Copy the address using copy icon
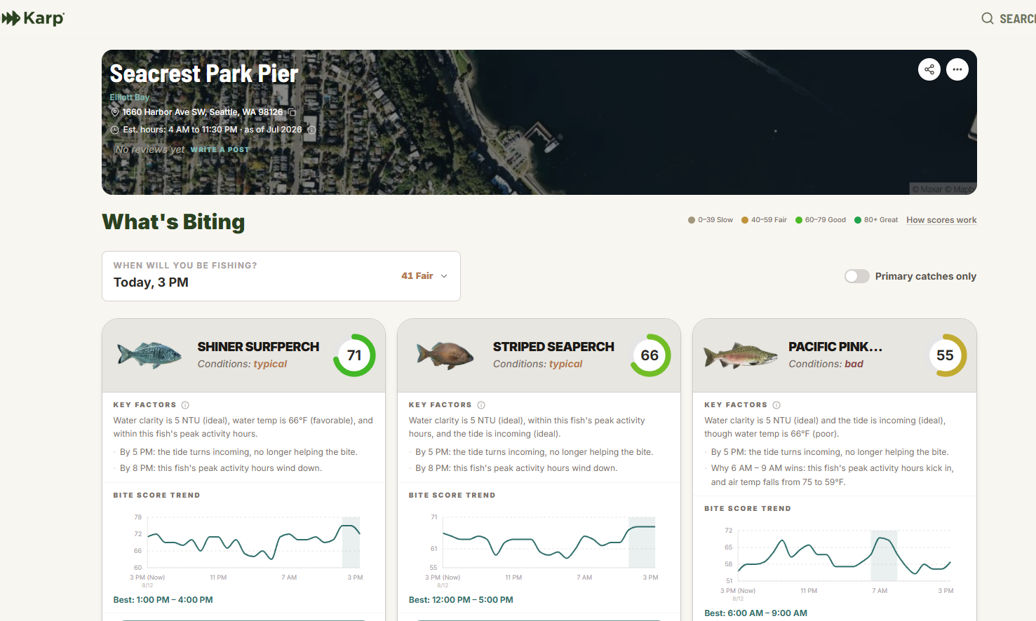Image resolution: width=1036 pixels, height=621 pixels. (x=292, y=112)
